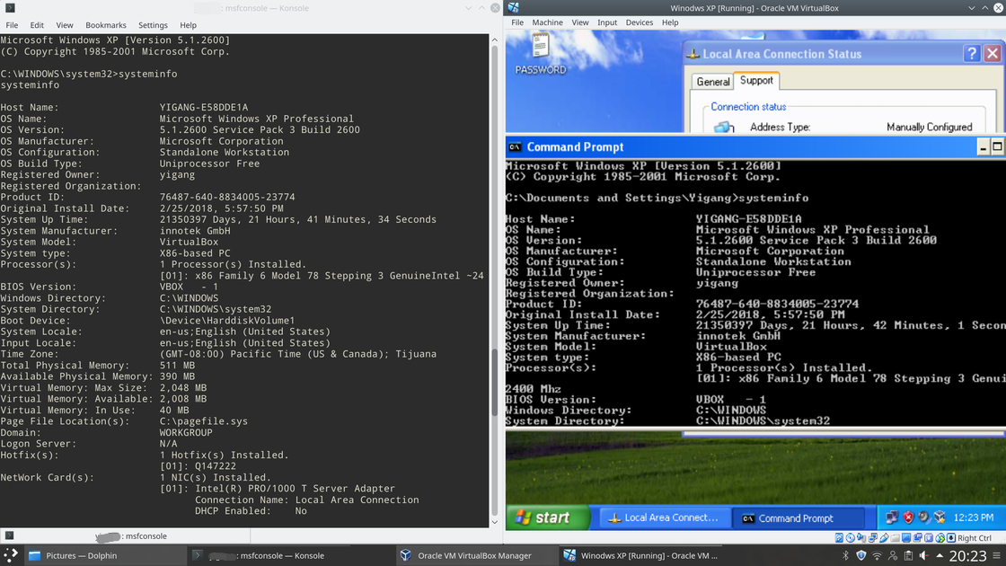Click VirtualBox USB indicator

click(x=884, y=538)
